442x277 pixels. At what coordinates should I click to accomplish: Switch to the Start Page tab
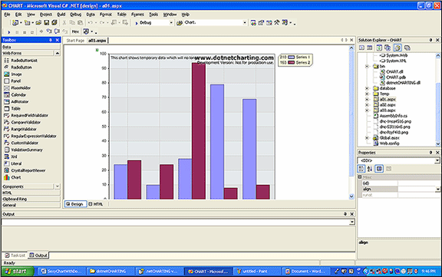[x=75, y=41]
